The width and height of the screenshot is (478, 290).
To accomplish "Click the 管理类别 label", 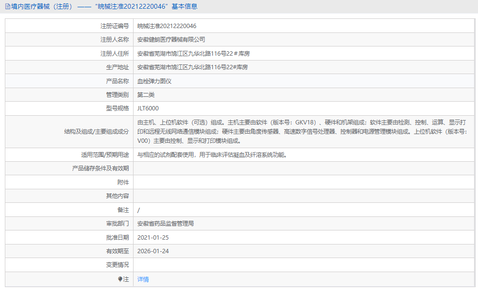I will click(118, 95).
